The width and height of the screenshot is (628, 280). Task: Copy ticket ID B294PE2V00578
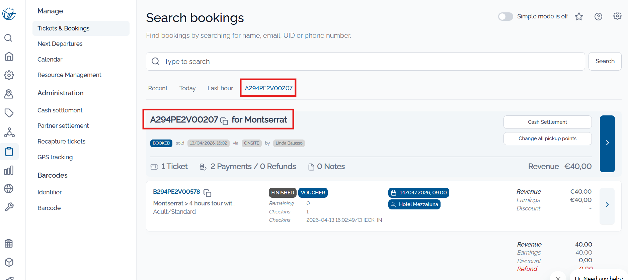[x=208, y=193]
